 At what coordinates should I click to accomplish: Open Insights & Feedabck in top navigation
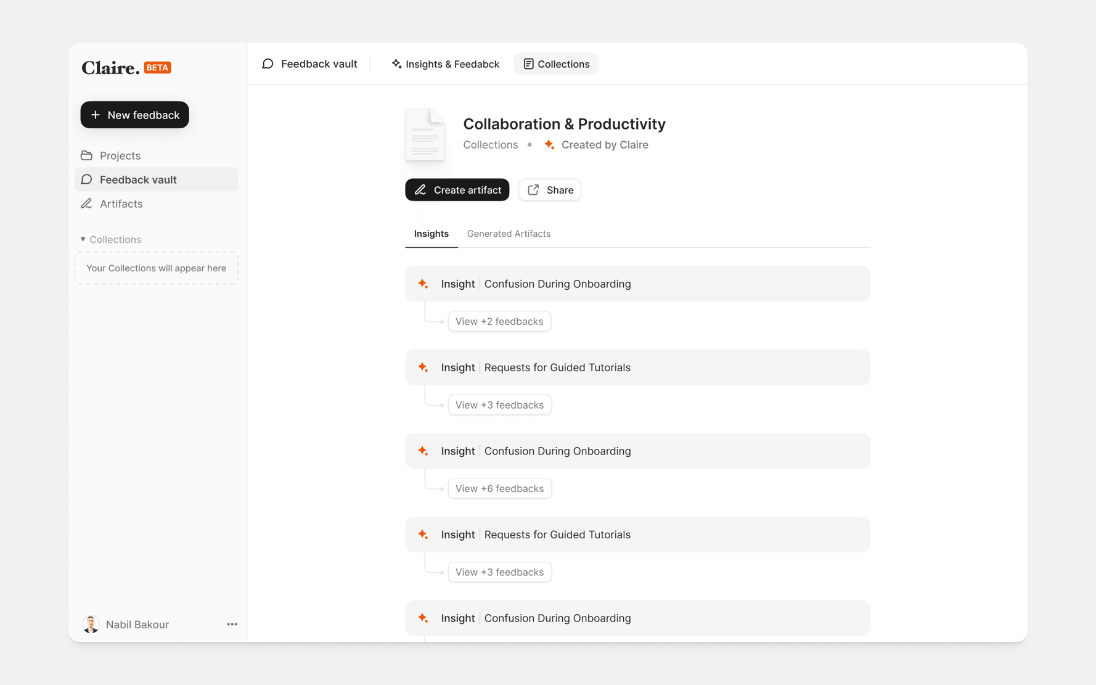(446, 64)
